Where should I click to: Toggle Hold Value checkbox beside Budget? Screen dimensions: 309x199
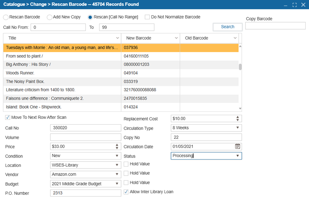tap(126, 183)
